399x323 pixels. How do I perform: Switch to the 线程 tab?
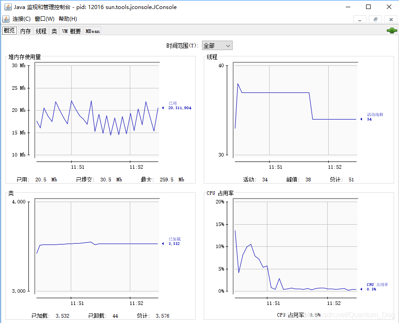coord(41,31)
